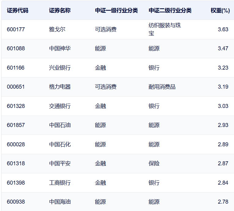Click weight value 3.03
Screen dimensions: 234x211
click(x=223, y=106)
